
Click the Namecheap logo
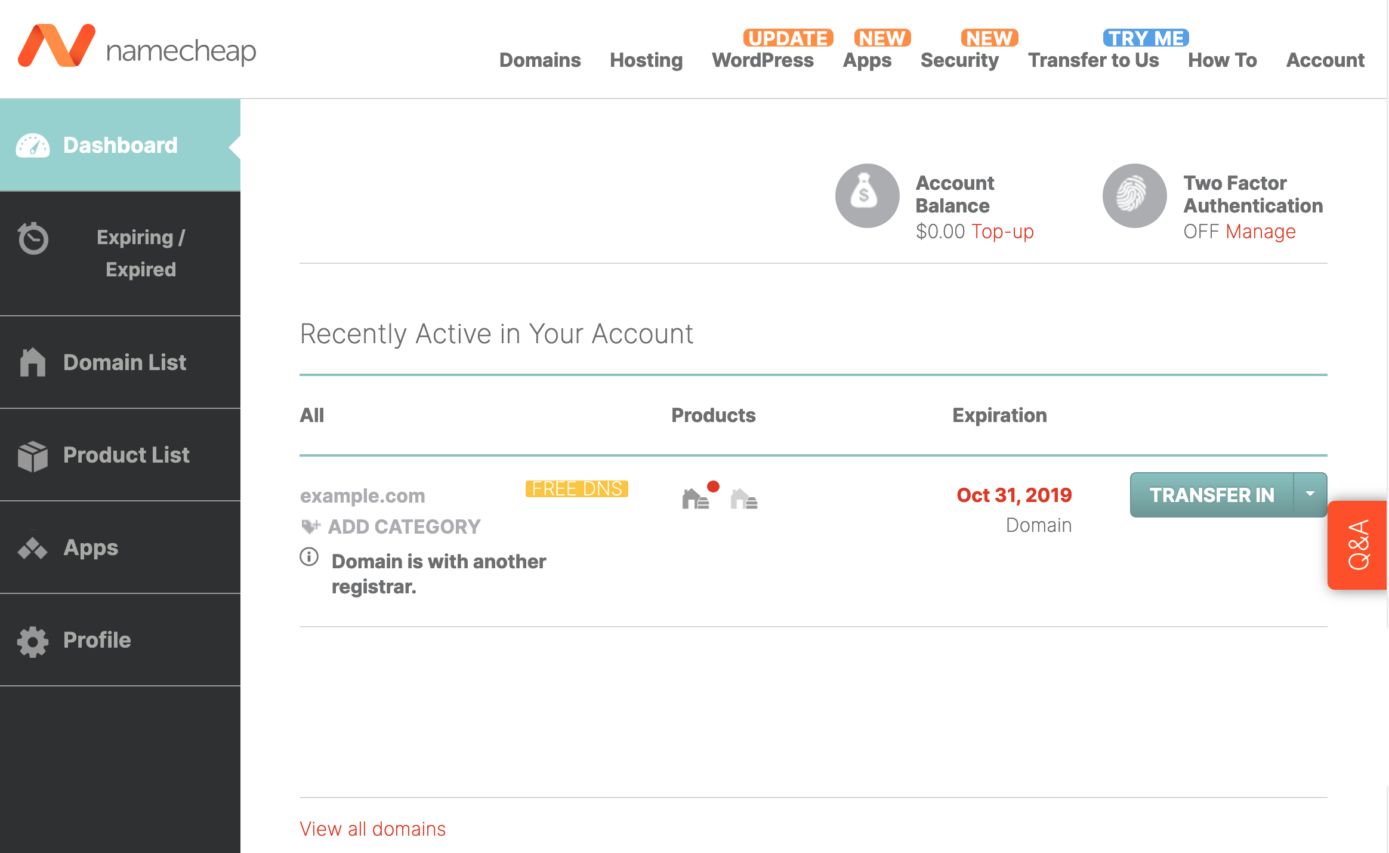pos(137,47)
